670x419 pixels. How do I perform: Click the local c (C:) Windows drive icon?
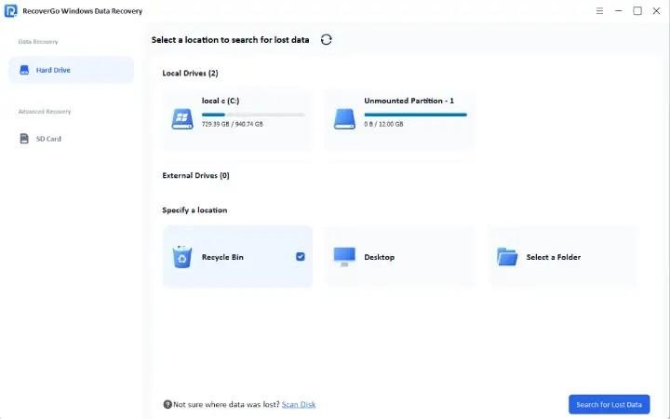[x=182, y=119]
